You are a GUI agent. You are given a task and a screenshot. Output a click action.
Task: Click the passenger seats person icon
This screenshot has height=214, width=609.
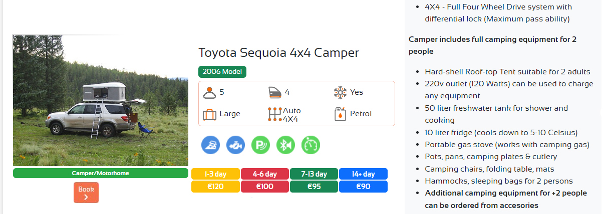209,93
